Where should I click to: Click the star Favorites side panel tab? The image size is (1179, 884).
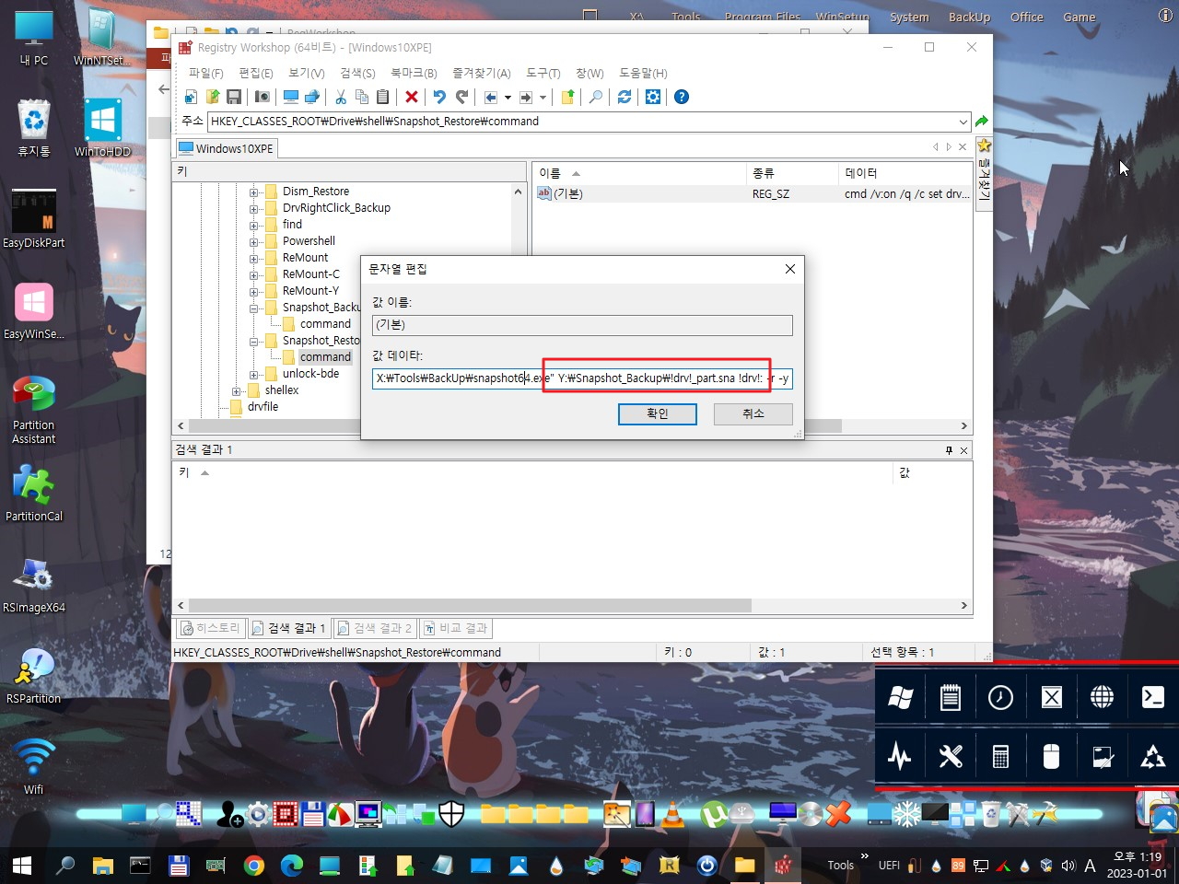[984, 173]
